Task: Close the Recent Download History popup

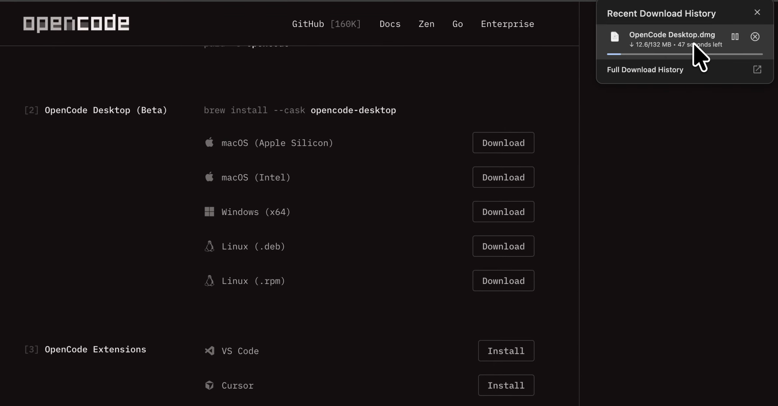Action: [x=757, y=12]
